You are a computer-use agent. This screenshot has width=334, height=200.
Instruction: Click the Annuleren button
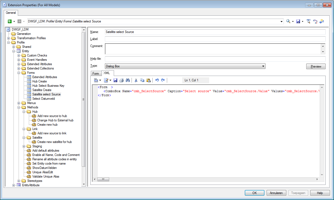click(276, 193)
